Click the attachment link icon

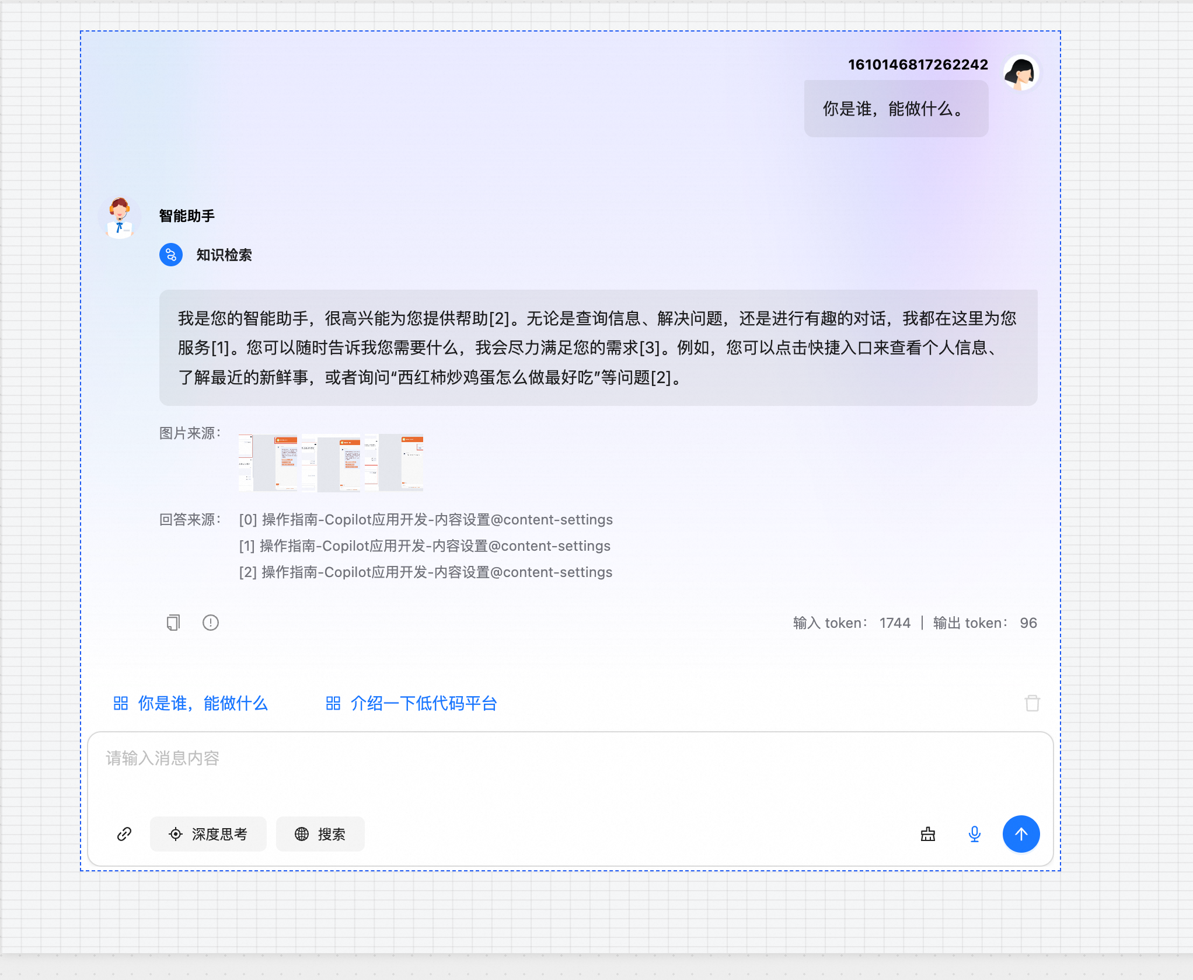(124, 834)
